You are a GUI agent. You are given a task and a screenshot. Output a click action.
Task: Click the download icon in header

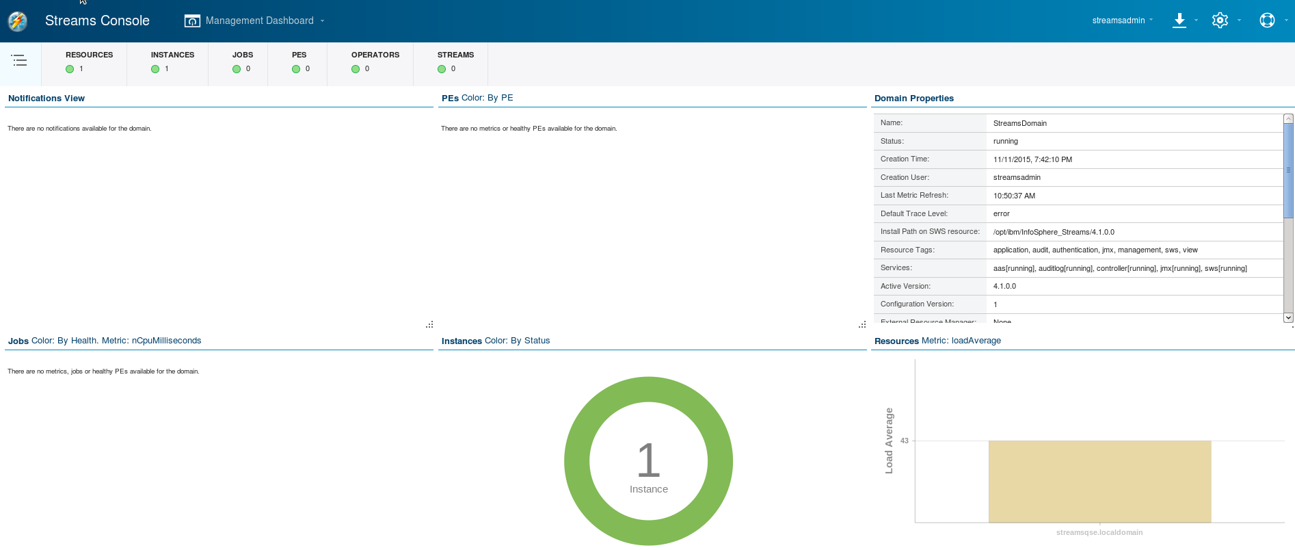1179,21
